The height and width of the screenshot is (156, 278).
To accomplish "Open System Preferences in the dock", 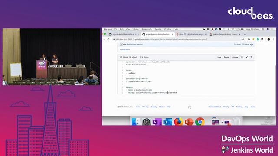I will click(x=146, y=122).
